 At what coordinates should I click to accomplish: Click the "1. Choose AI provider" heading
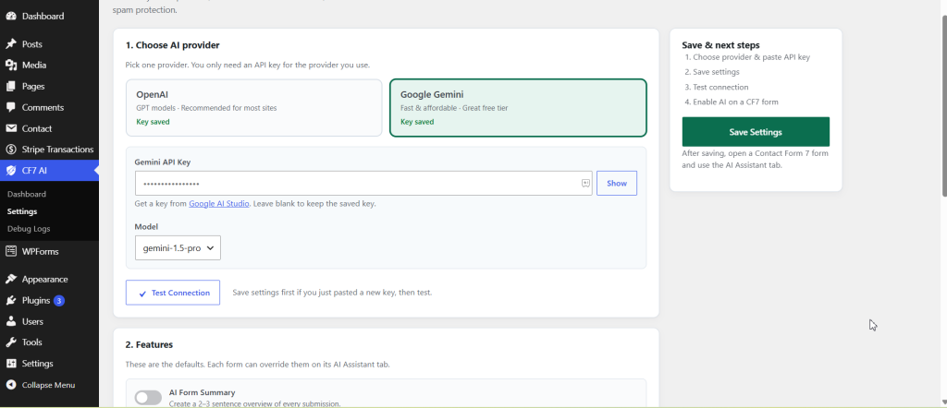point(173,45)
